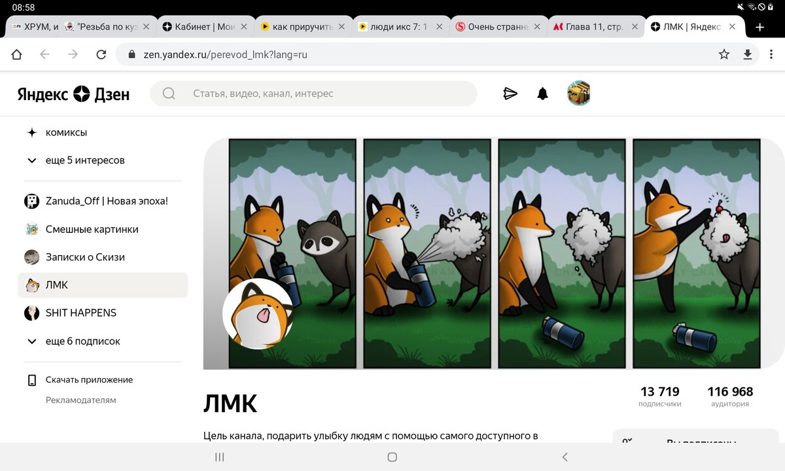
Task: Focus the Дзен search field
Action: coord(314,94)
